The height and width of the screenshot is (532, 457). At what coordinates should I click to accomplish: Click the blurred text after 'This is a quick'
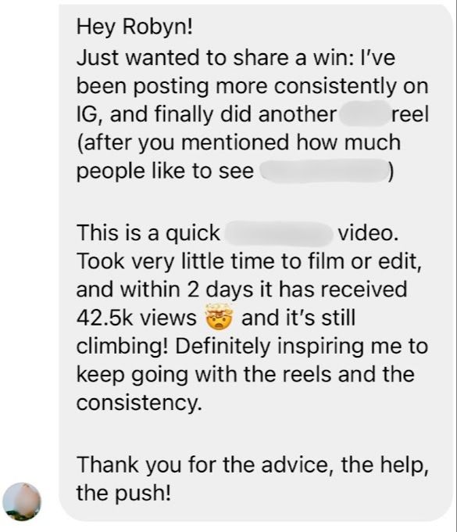click(279, 233)
